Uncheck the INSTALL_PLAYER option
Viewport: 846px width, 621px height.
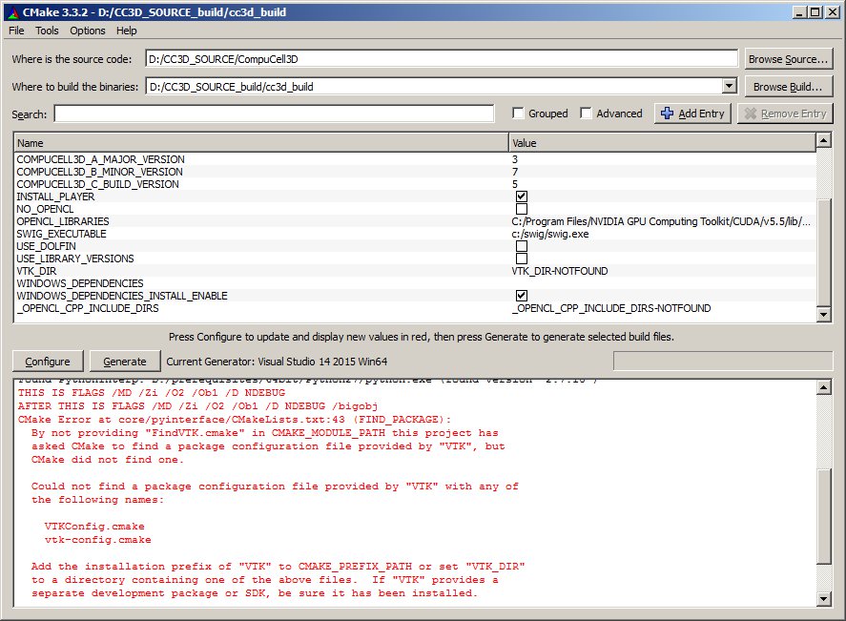tap(522, 197)
